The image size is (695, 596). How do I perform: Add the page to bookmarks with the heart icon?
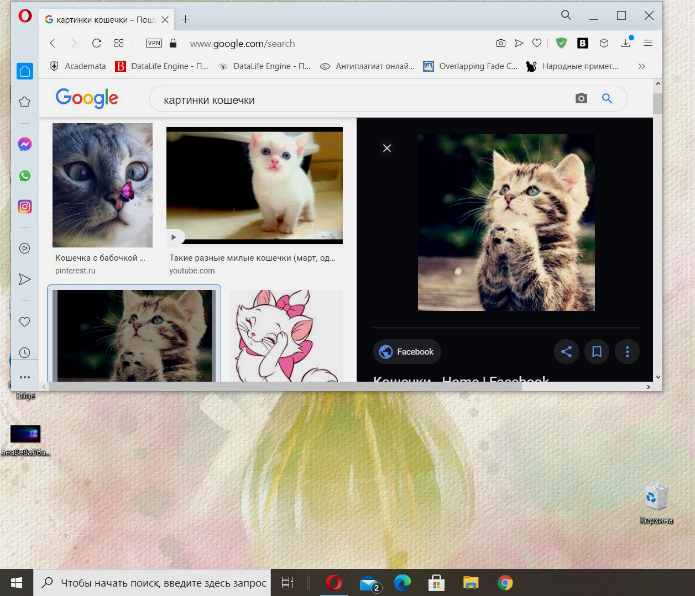(537, 43)
